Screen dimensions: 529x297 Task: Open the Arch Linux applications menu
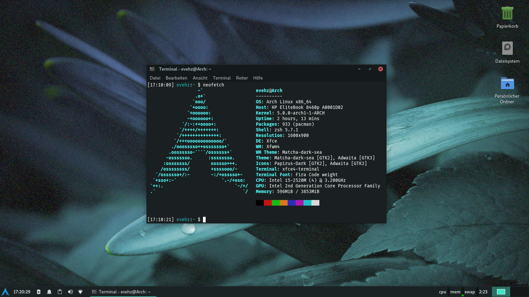tap(5, 292)
